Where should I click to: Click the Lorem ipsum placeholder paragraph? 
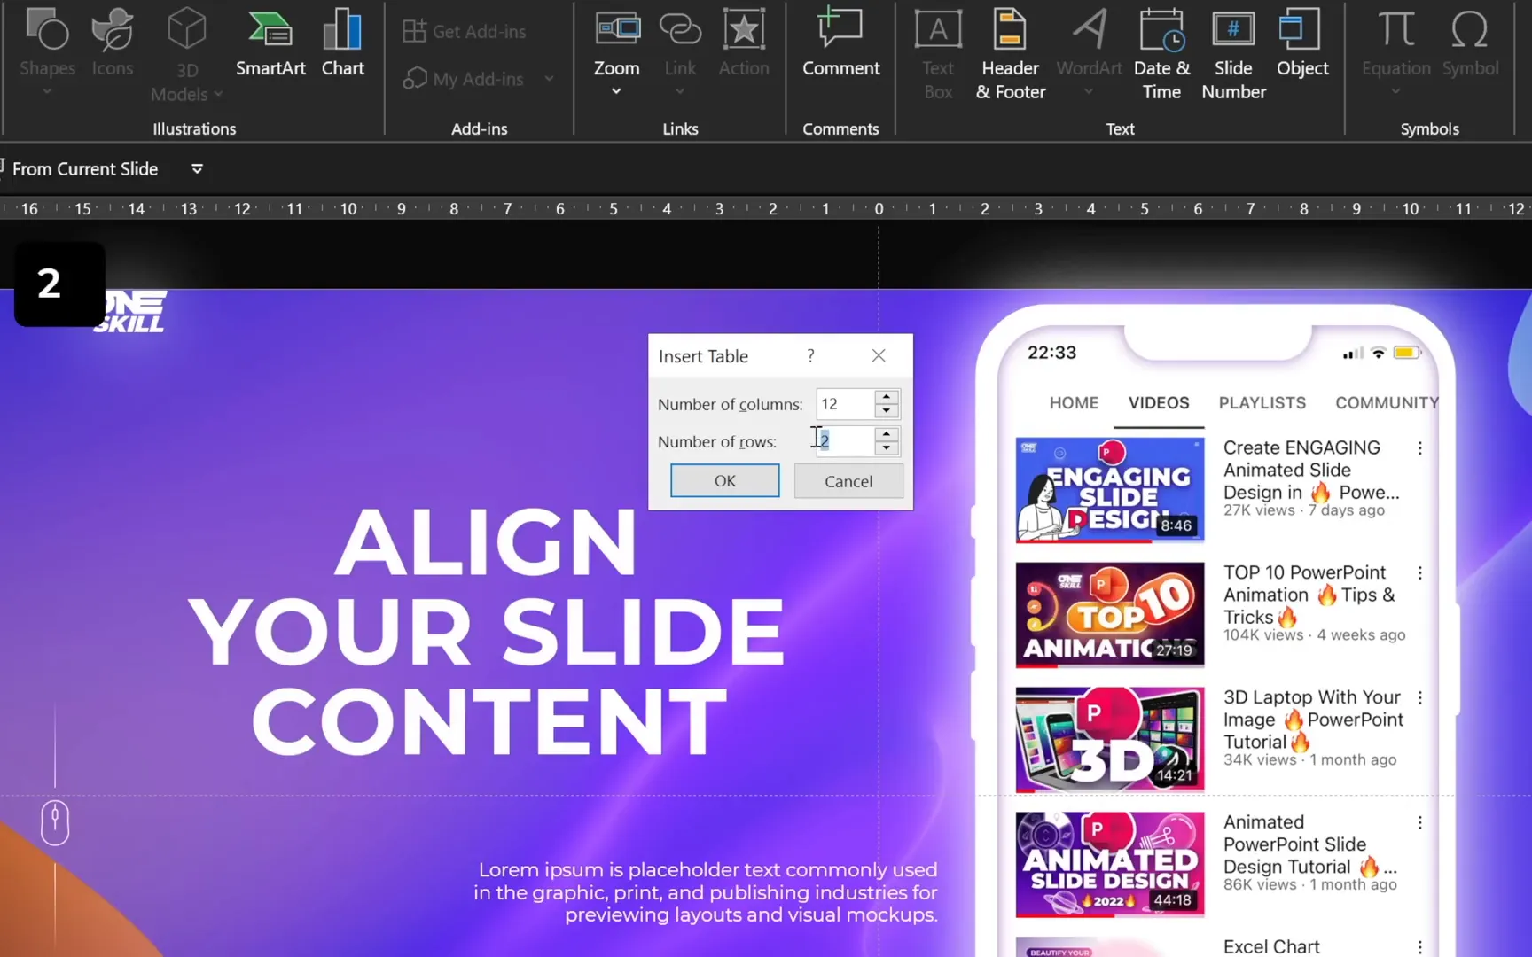point(706,892)
